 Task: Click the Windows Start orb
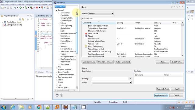[x=4, y=107]
